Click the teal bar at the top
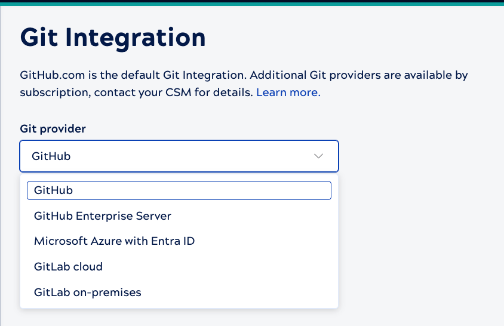Viewport: 504px width, 326px height. click(252, 4)
